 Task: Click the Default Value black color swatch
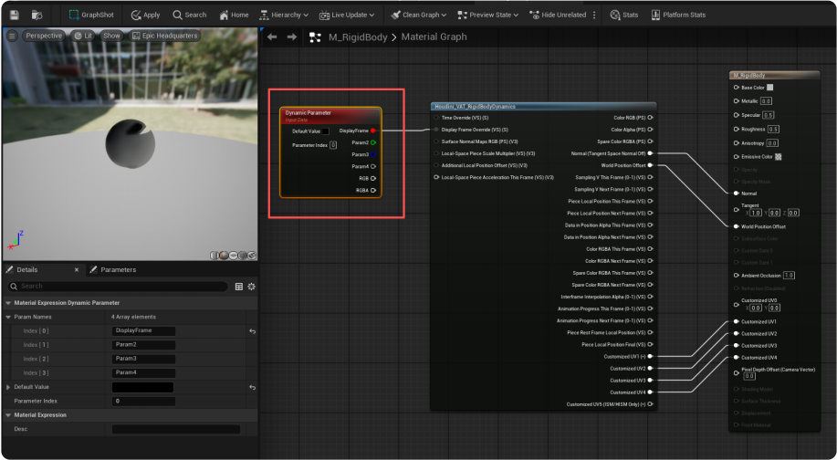pyautogui.click(x=142, y=387)
